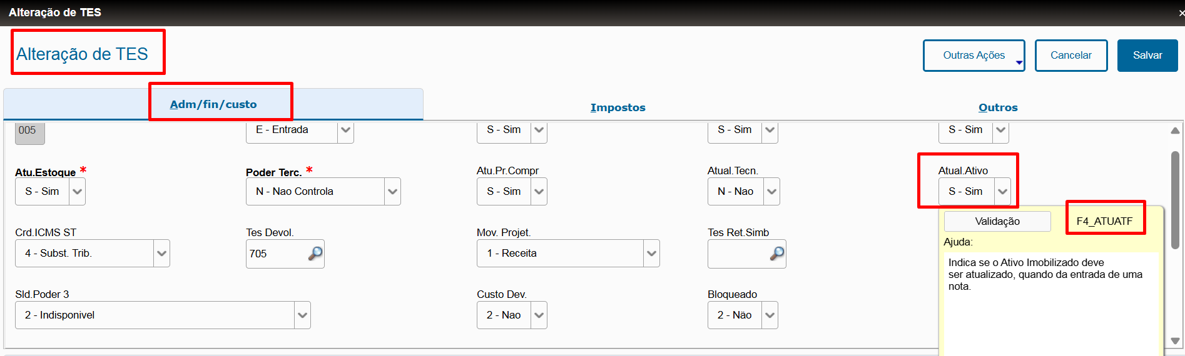Click the Validação button in help popup
The width and height of the screenshot is (1185, 356).
tap(997, 221)
